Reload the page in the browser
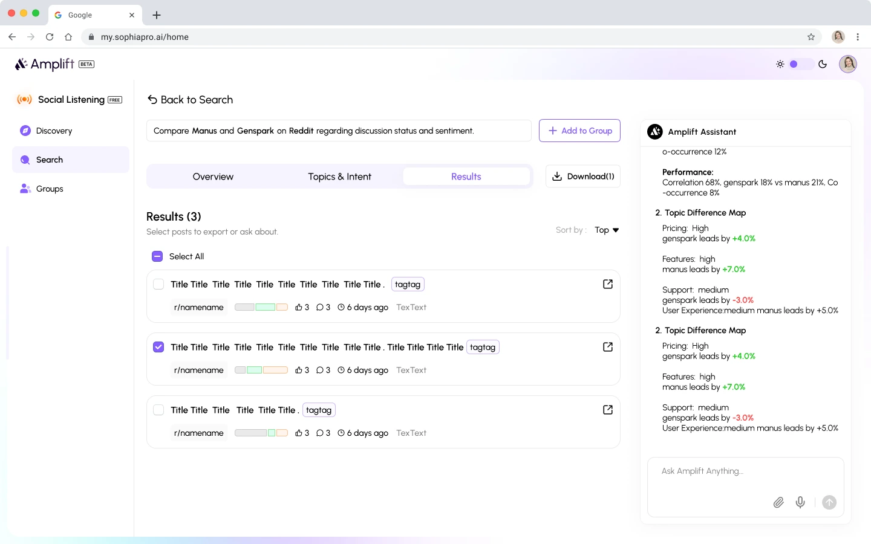The image size is (871, 544). (x=50, y=37)
